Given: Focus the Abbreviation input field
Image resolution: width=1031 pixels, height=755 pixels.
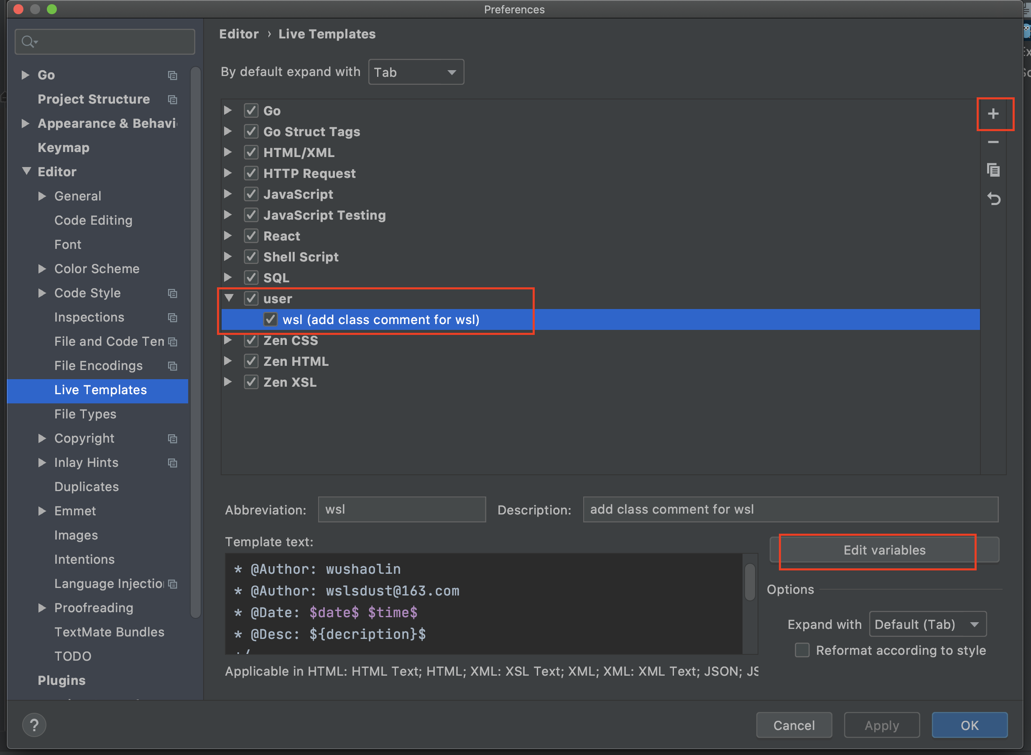Looking at the screenshot, I should [402, 509].
